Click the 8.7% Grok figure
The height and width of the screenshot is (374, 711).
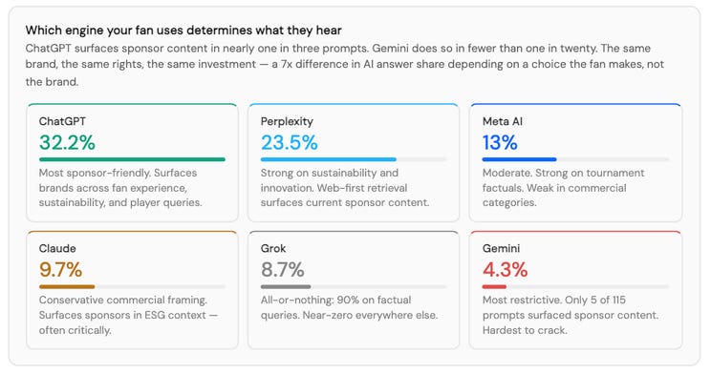tap(283, 270)
